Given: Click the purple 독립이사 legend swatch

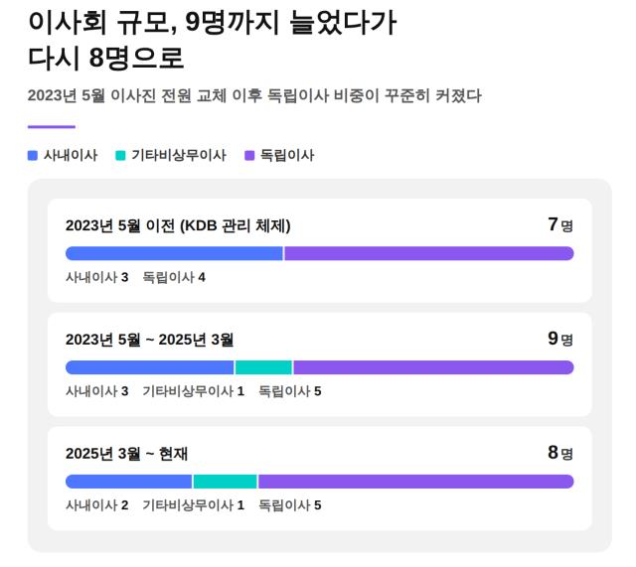Looking at the screenshot, I should click(x=249, y=156).
